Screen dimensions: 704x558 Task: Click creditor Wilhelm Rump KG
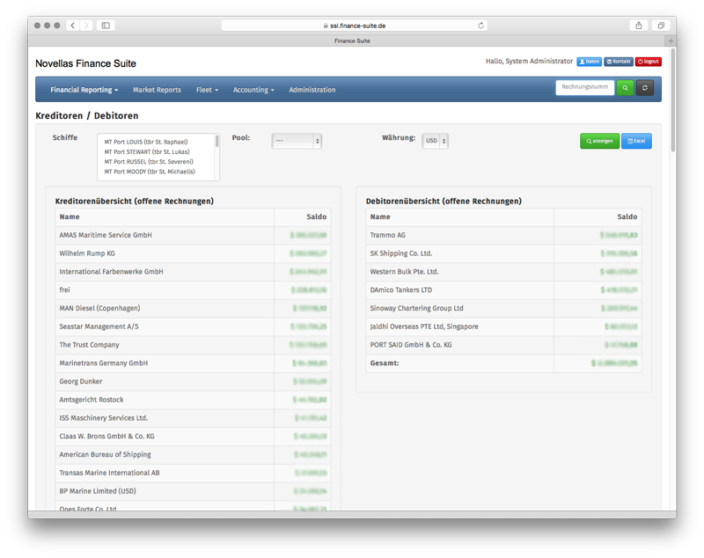(x=87, y=253)
